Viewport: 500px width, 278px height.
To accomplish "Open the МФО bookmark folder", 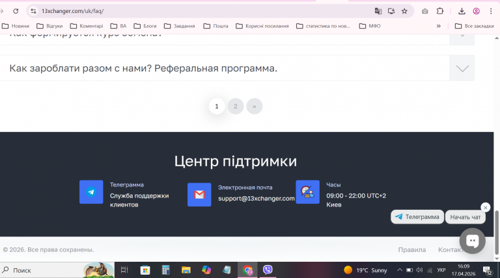I will click(x=370, y=26).
